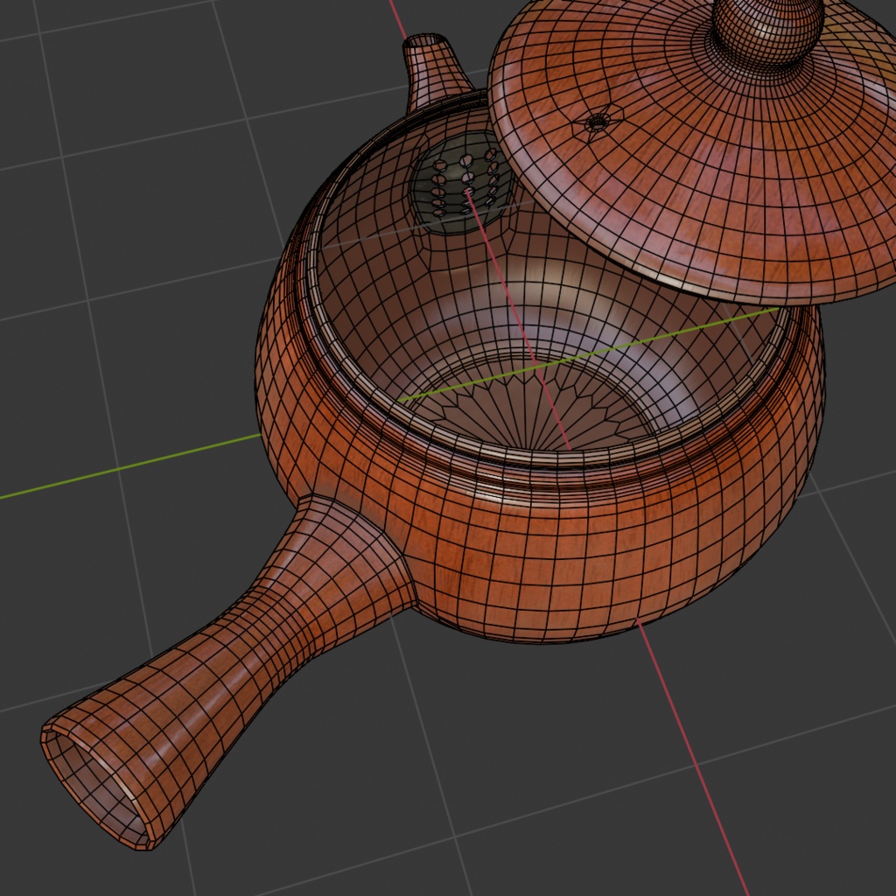Click the strainer holes inside the teapot

(x=465, y=182)
